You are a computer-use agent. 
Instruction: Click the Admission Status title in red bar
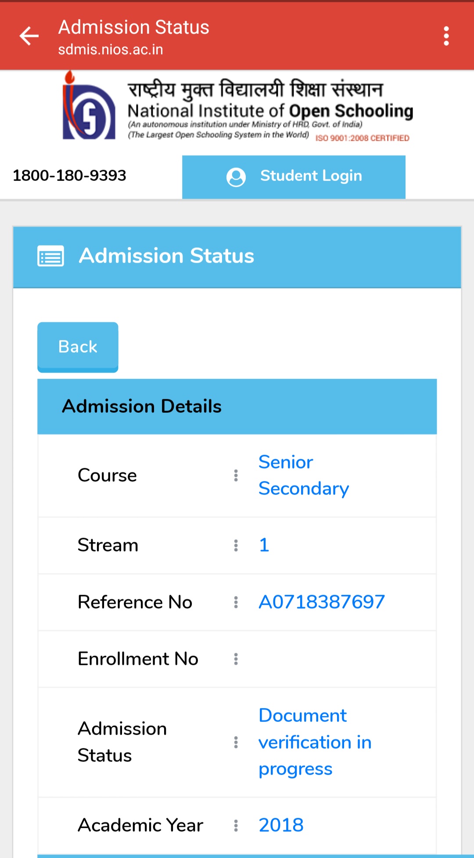[134, 27]
